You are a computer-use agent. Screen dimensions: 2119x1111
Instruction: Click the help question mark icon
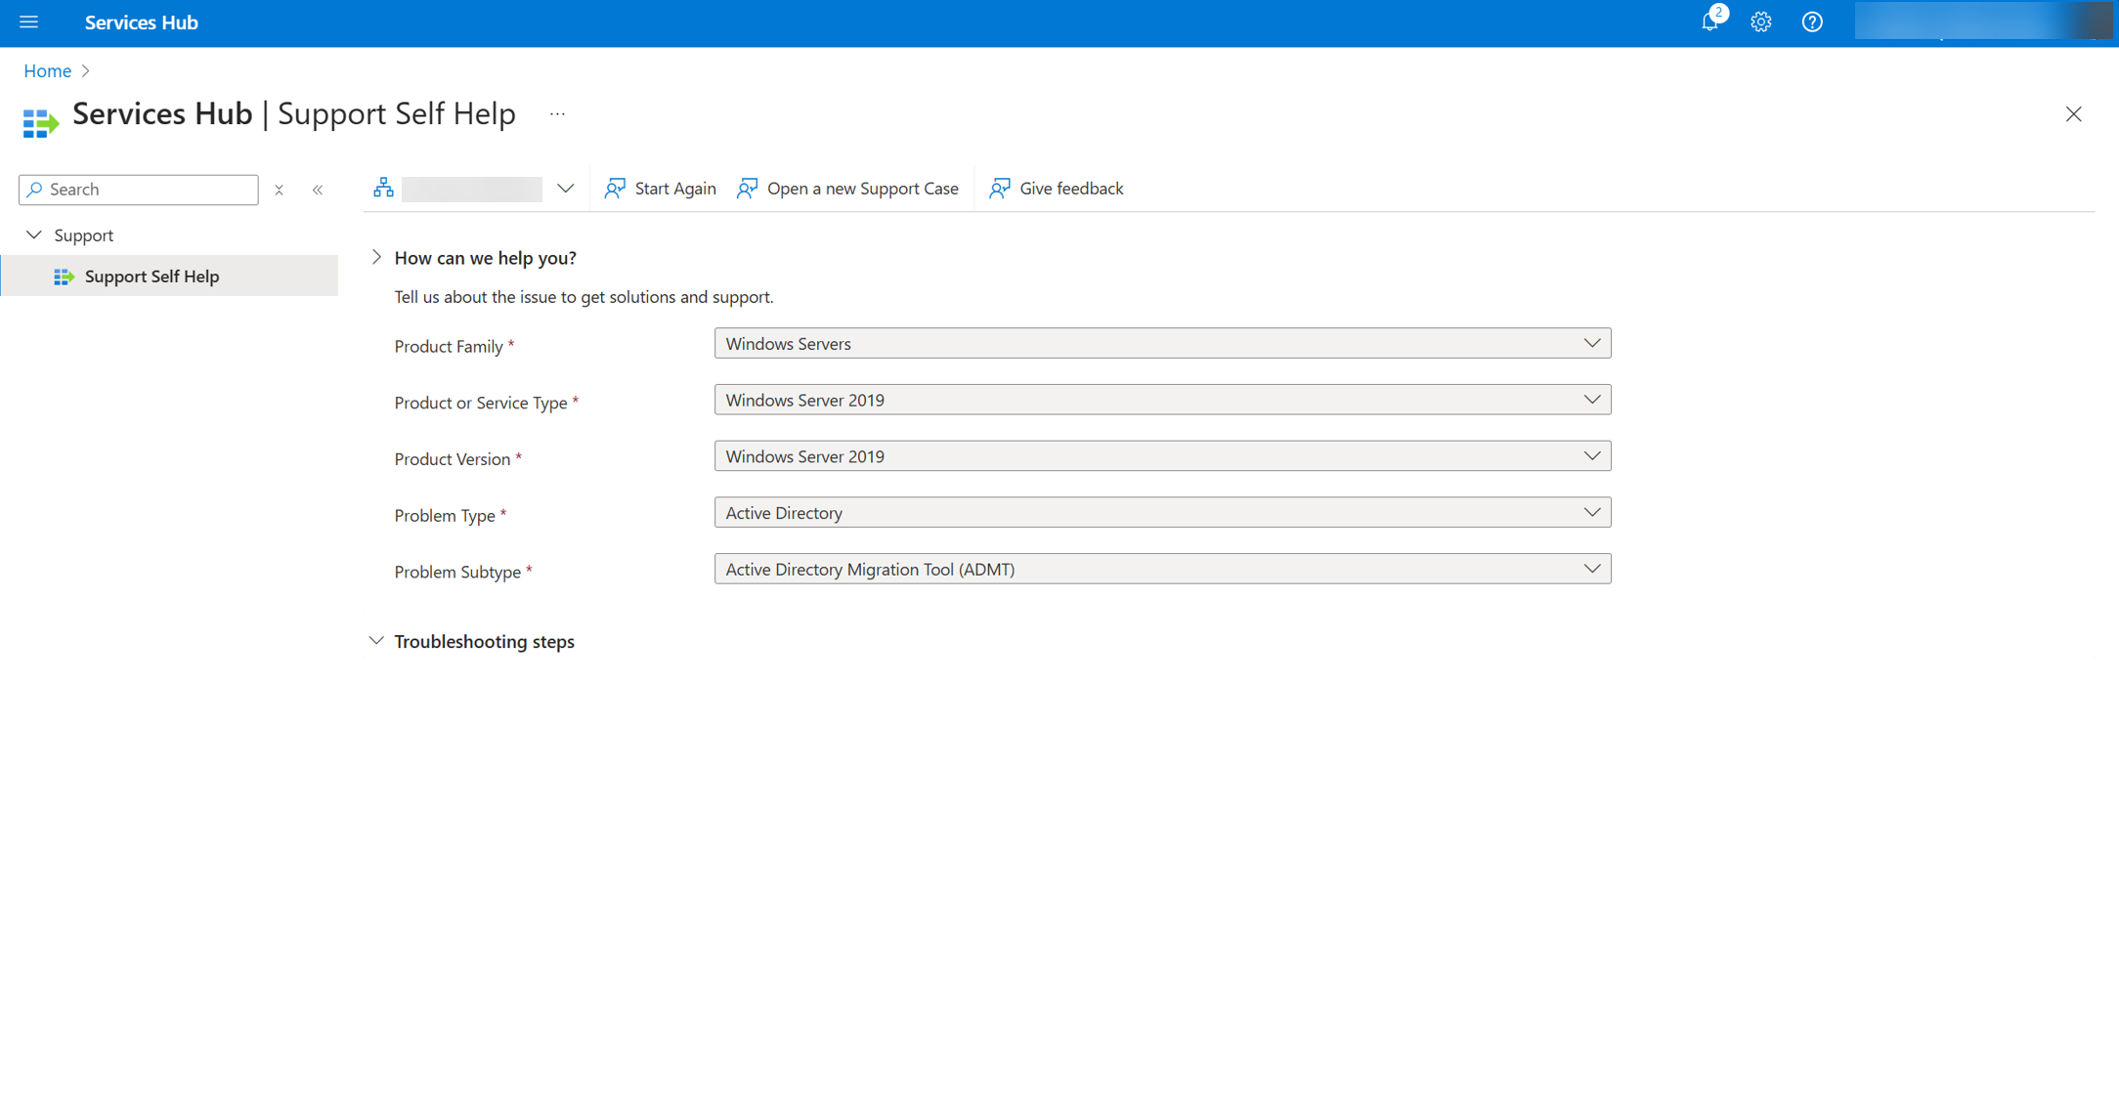click(x=1812, y=22)
